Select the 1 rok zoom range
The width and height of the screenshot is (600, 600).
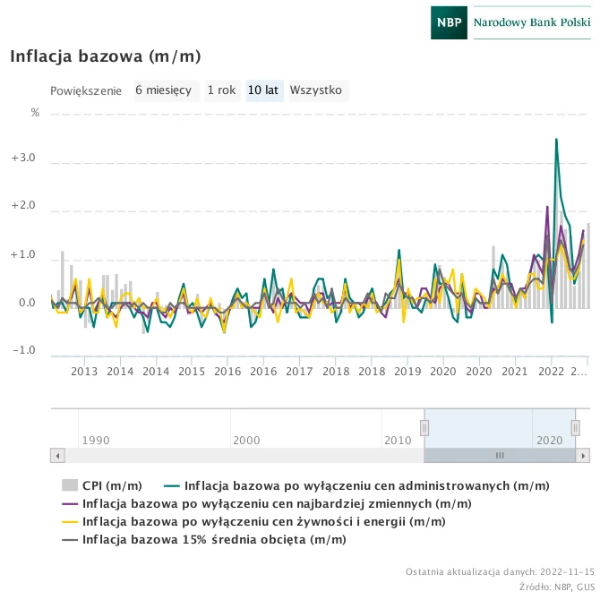(221, 90)
